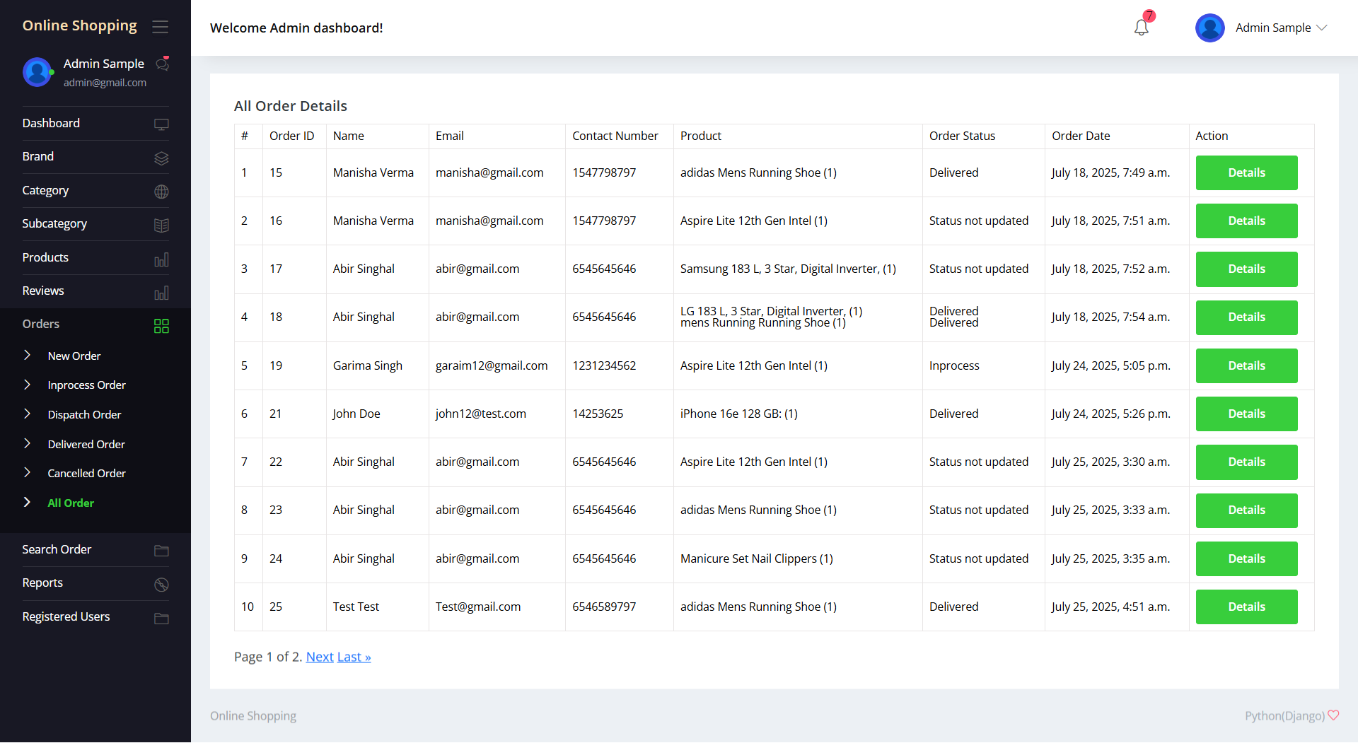The width and height of the screenshot is (1358, 743).
Task: Go to Cancelled Order submenu
Action: point(86,473)
